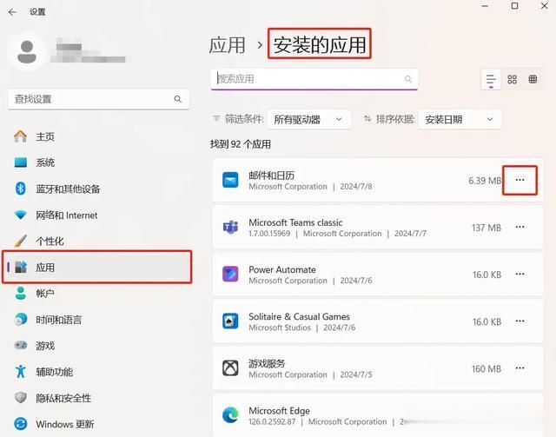Click the magnifier in 搜索应用 box
Screen dimensions: 556x437
click(x=408, y=79)
